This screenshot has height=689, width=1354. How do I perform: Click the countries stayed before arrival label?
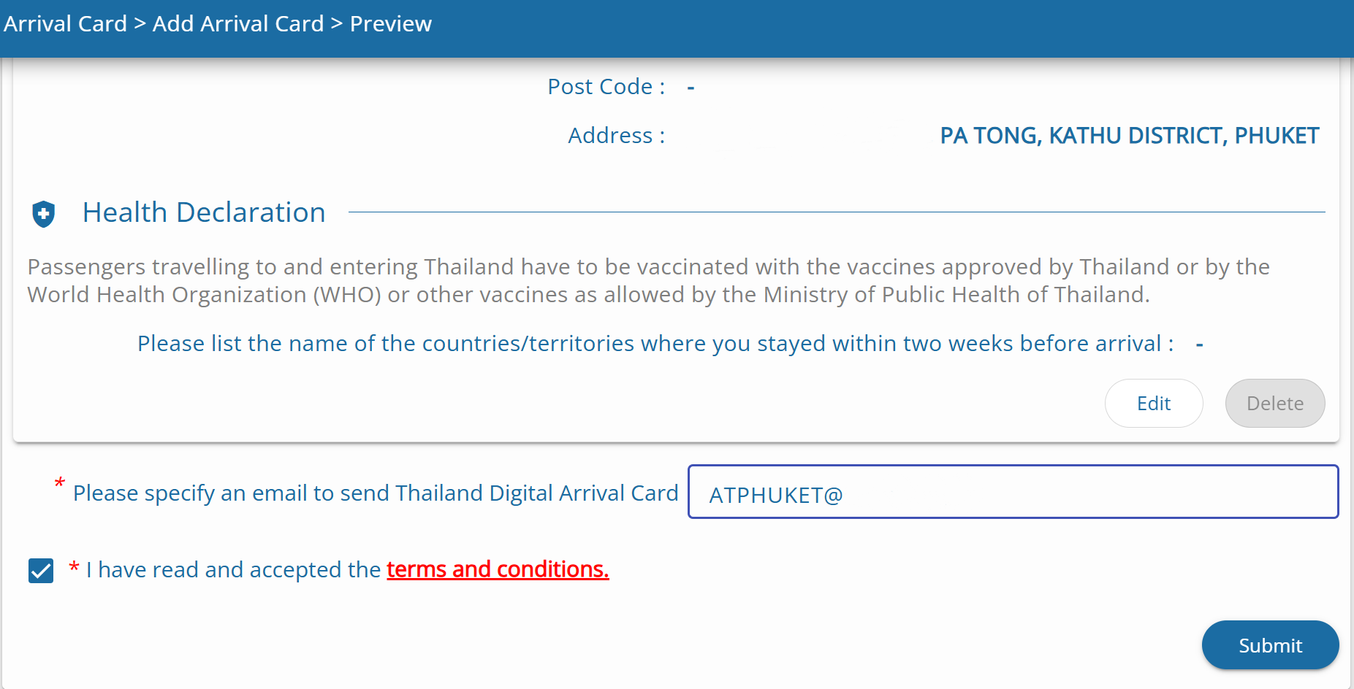(x=655, y=344)
